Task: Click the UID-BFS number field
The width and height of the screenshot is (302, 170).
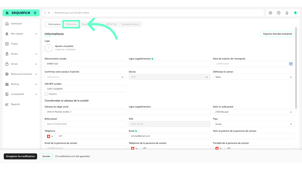Action: (85, 89)
